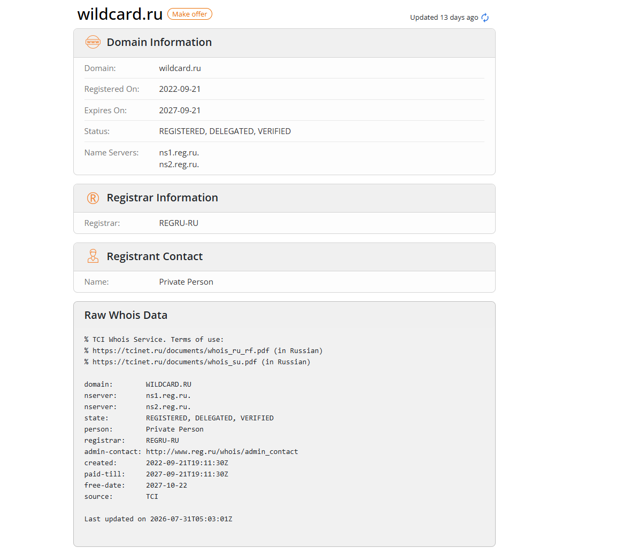
Task: Click the Expires On date 2027-09-21
Action: coord(180,111)
